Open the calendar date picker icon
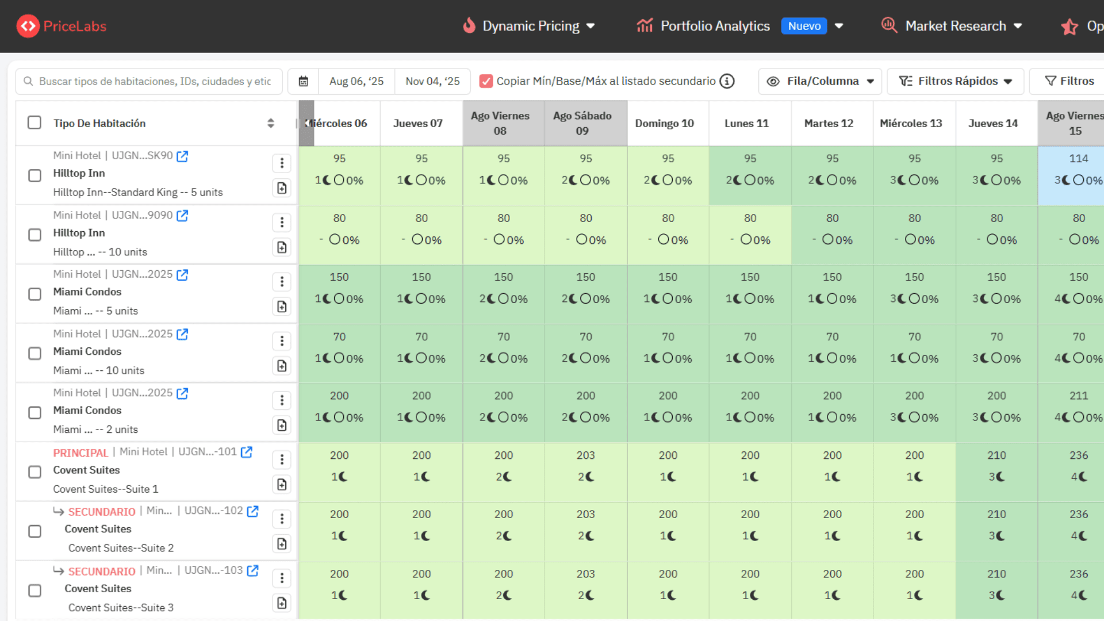The width and height of the screenshot is (1104, 621). 304,81
